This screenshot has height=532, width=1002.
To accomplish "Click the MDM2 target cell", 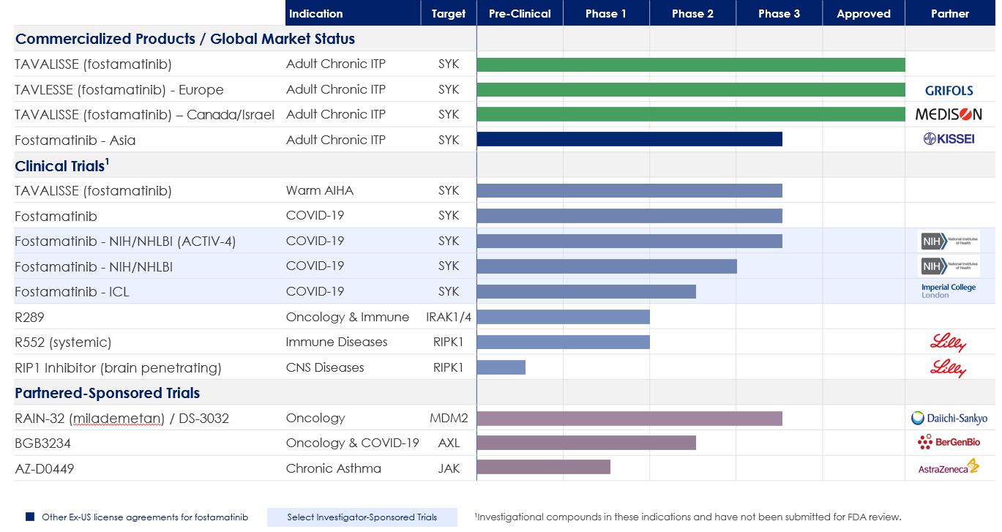I will coord(449,418).
